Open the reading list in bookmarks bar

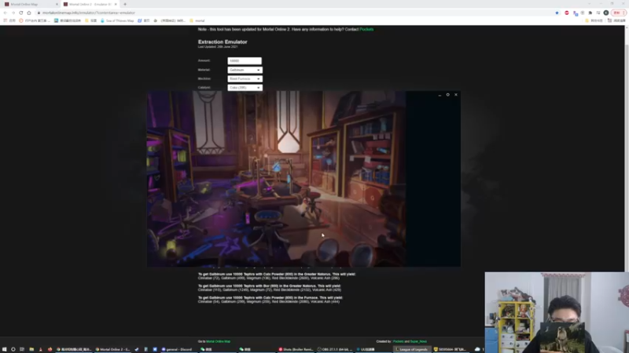(x=616, y=20)
